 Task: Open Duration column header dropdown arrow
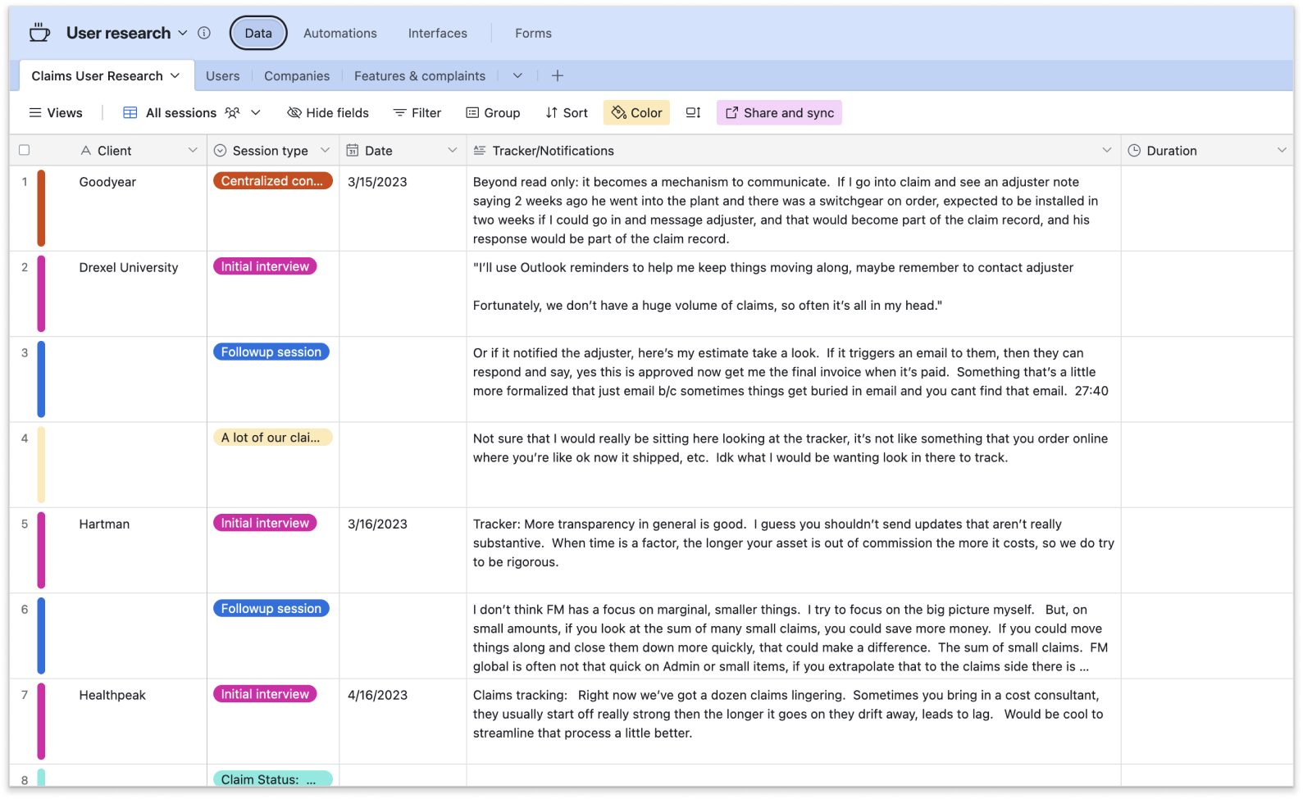[x=1282, y=150]
